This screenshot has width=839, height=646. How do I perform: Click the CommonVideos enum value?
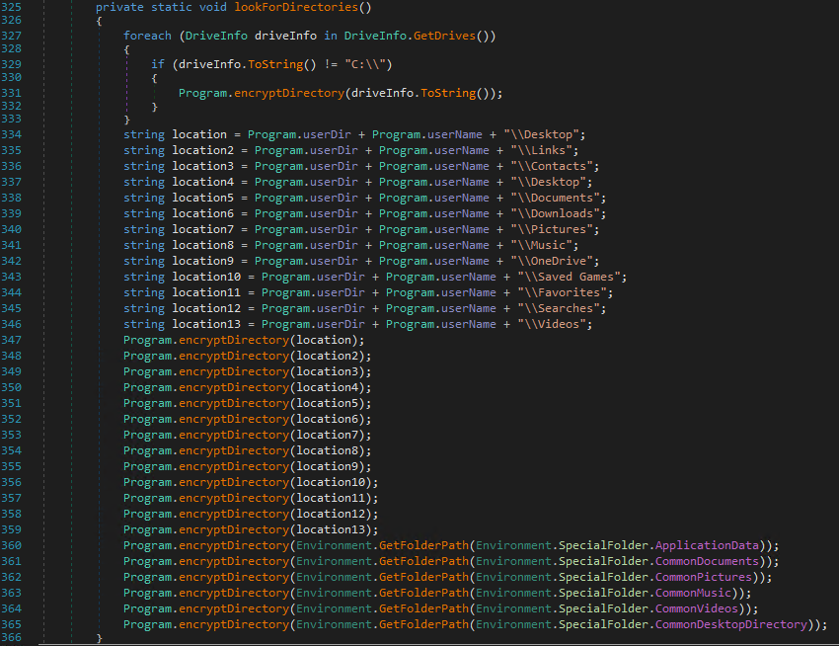pyautogui.click(x=697, y=608)
